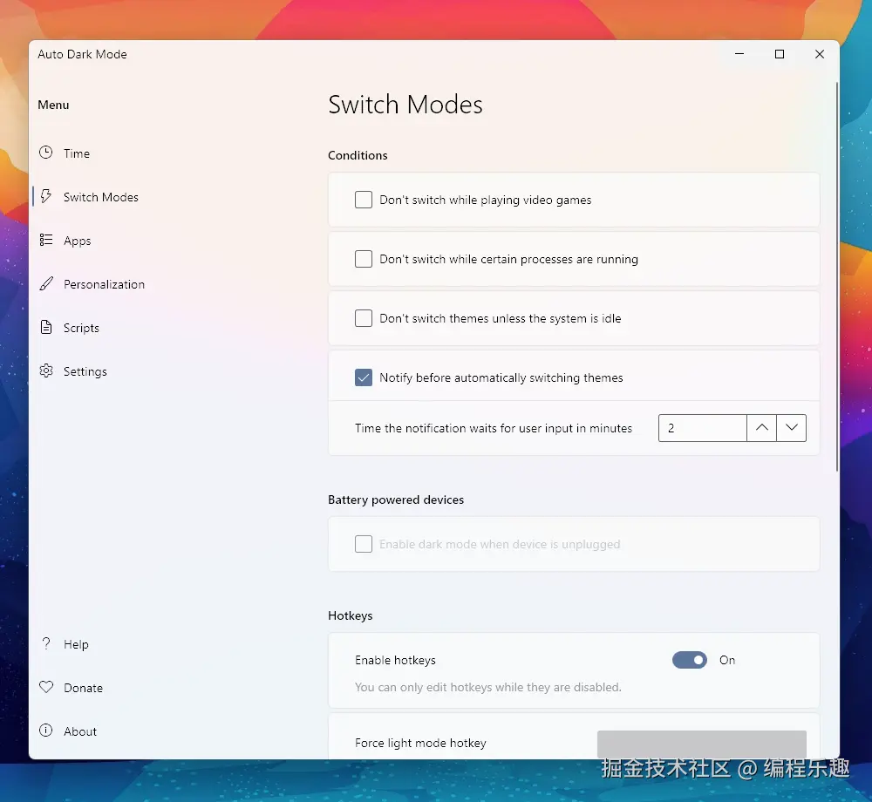This screenshot has width=872, height=802.
Task: Click the Hotkeys section heading
Action: [x=351, y=615]
